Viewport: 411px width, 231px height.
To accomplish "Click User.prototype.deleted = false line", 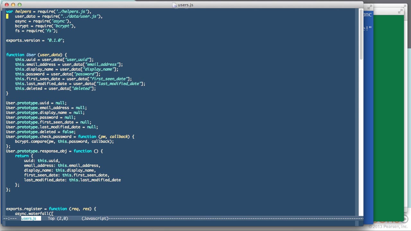I will click(41, 132).
